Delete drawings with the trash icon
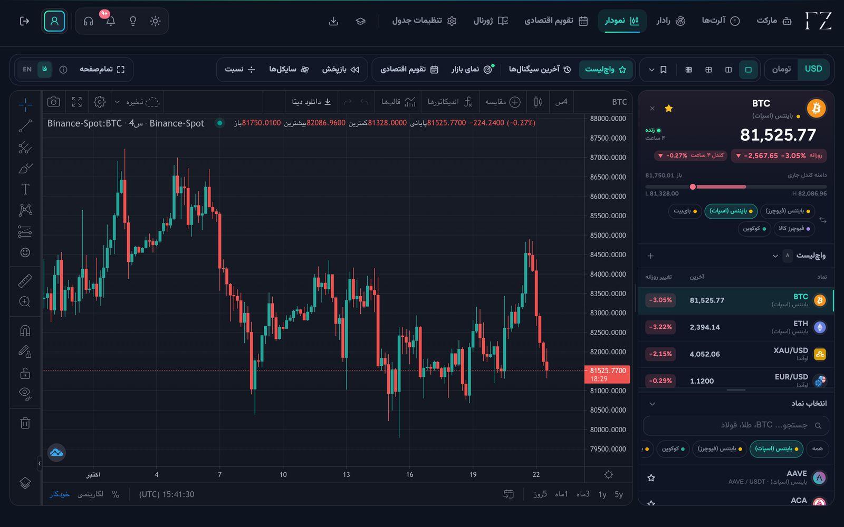The width and height of the screenshot is (844, 527). (x=25, y=423)
